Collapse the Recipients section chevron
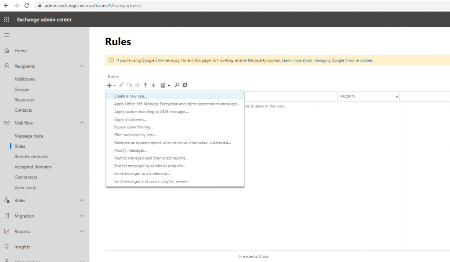Screen dimensions: 450x262 (82, 66)
